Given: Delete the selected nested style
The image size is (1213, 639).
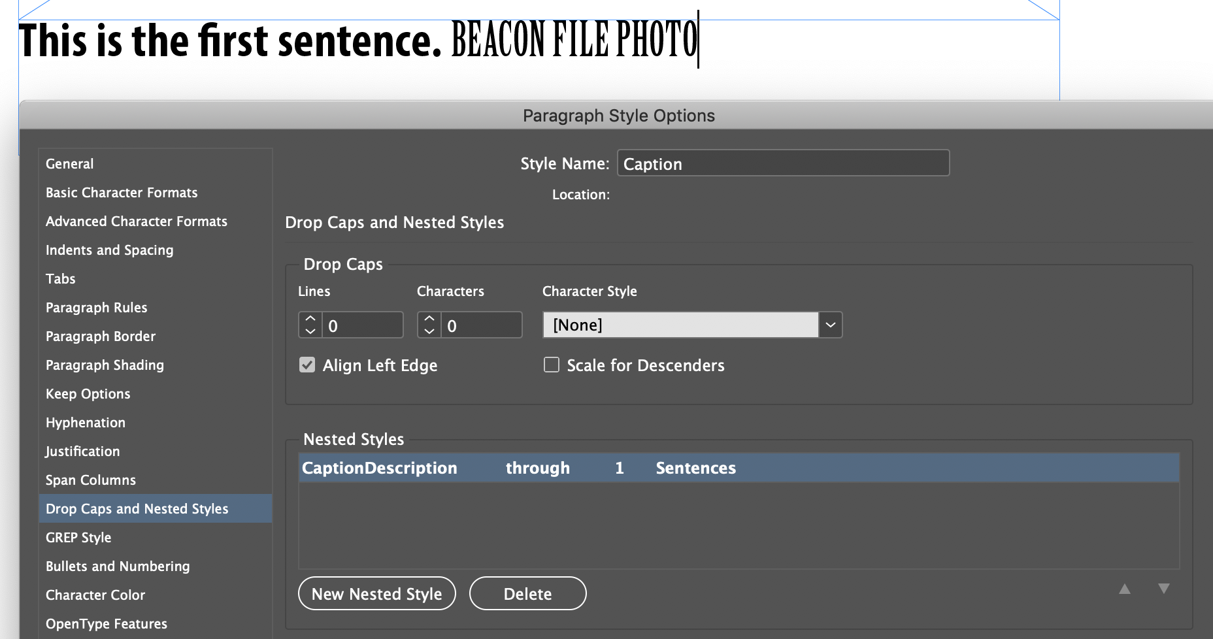Looking at the screenshot, I should point(527,593).
